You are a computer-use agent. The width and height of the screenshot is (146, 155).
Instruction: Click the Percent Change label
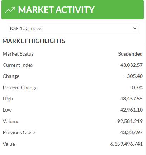(20, 88)
